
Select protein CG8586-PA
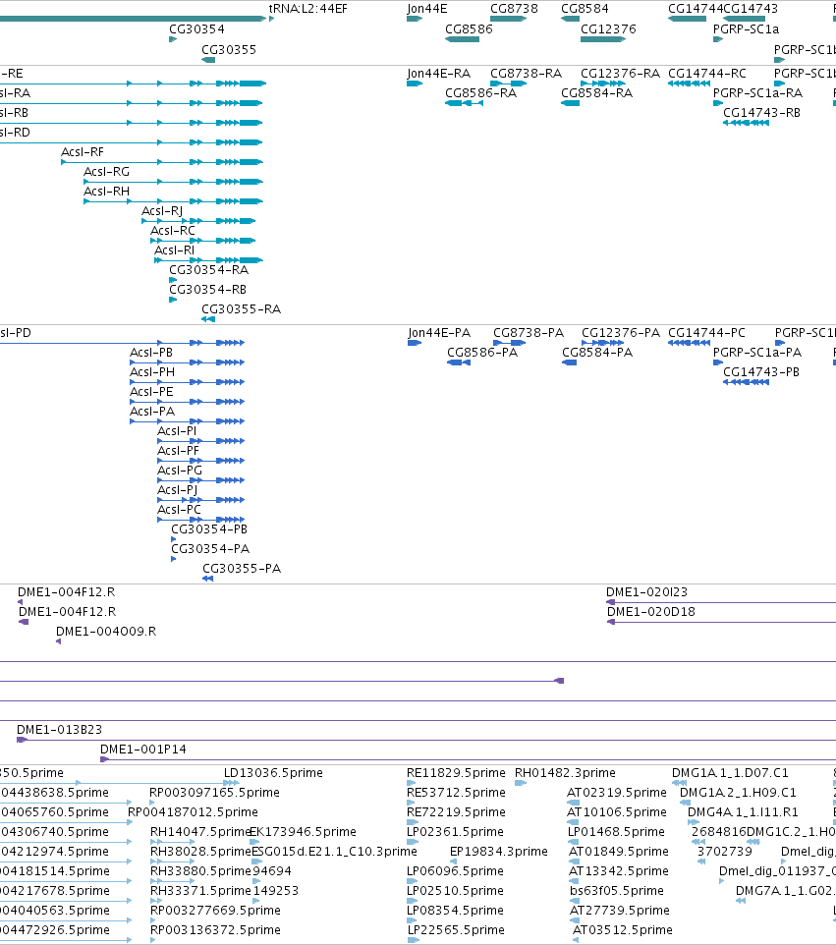pyautogui.click(x=482, y=353)
